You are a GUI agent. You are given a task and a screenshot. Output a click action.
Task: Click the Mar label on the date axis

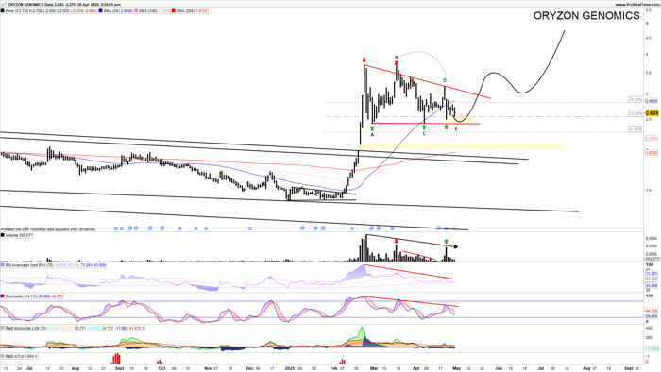pos(374,368)
